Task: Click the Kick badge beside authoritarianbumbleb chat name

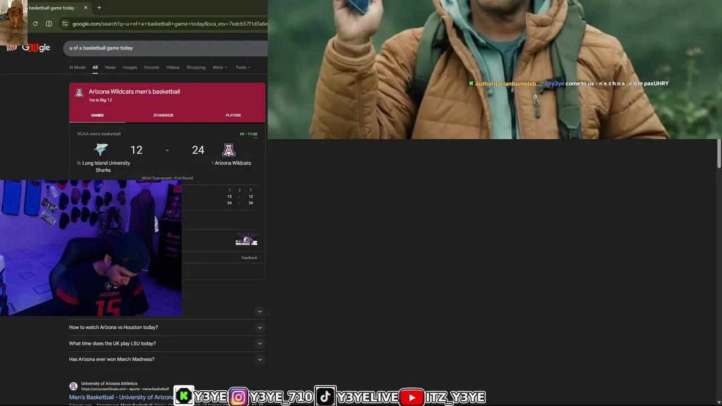Action: coord(471,83)
